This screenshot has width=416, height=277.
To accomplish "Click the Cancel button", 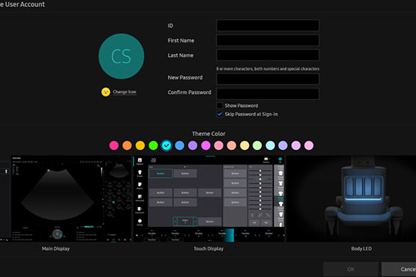I will (x=399, y=269).
